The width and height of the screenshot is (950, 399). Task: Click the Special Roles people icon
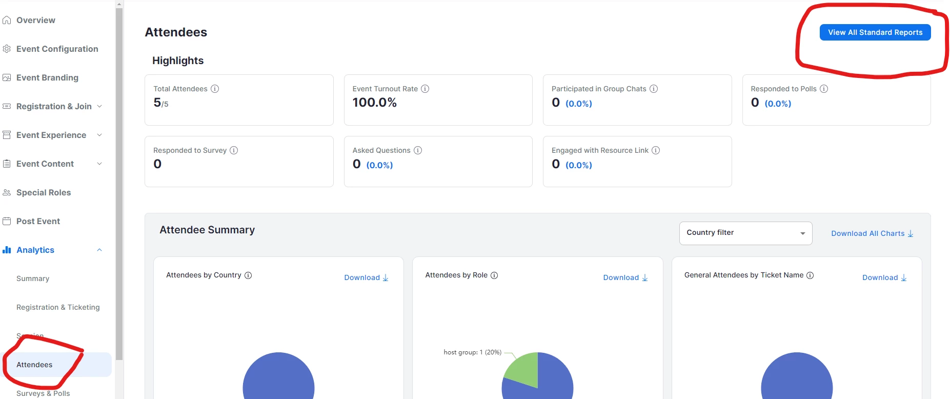coord(7,192)
